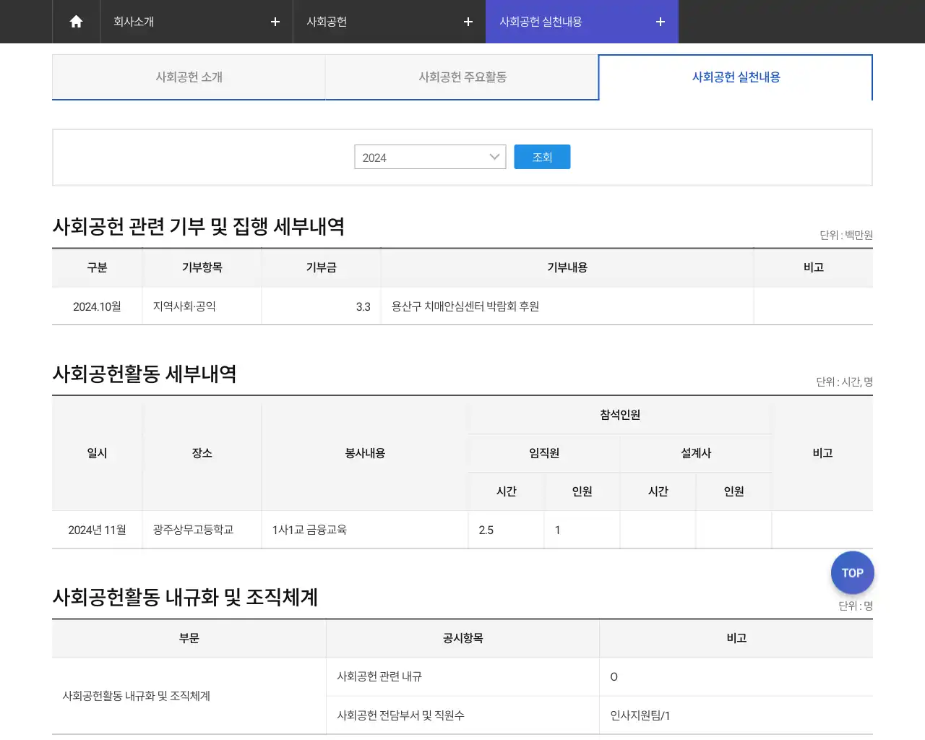Image resolution: width=925 pixels, height=740 pixels.
Task: Expand the 회사소개 menu via its plus icon
Action: pos(275,22)
